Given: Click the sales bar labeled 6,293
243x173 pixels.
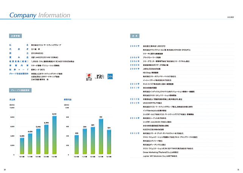Looking at the screenshot, I should [x=46, y=139].
